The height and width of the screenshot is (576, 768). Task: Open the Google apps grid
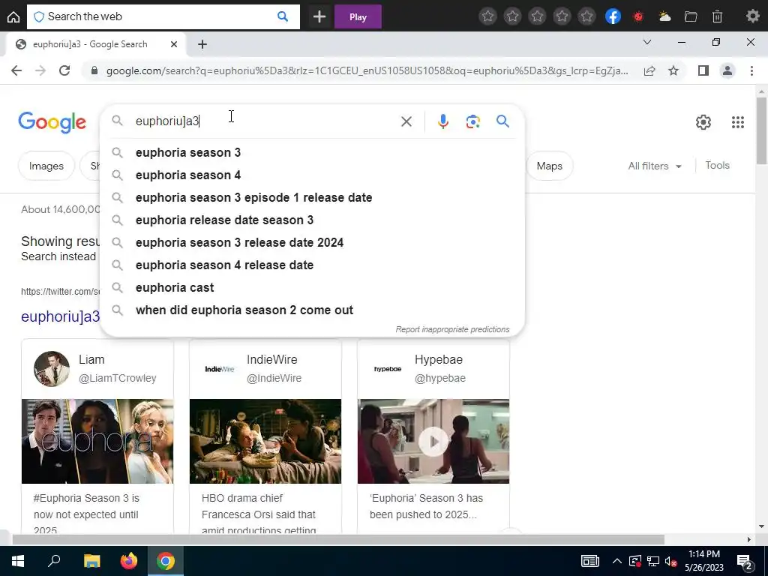coord(738,122)
